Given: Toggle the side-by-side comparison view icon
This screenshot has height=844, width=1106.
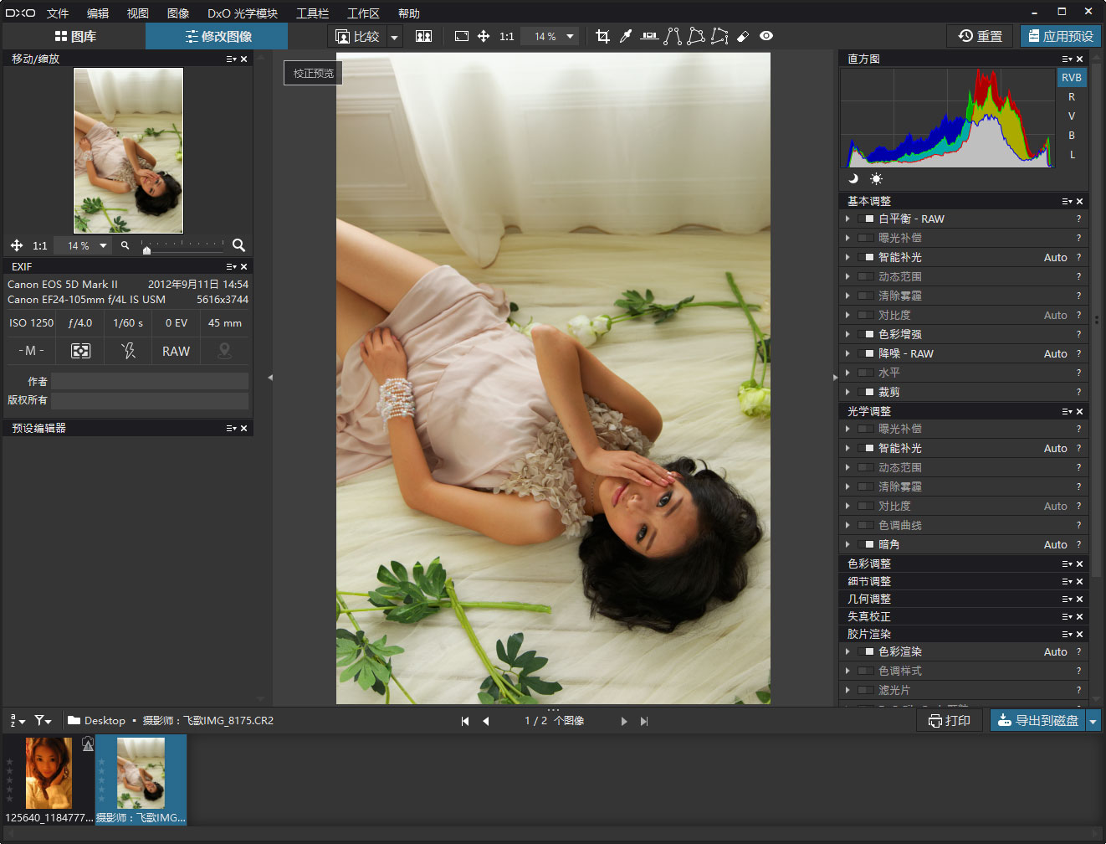Looking at the screenshot, I should pos(423,36).
